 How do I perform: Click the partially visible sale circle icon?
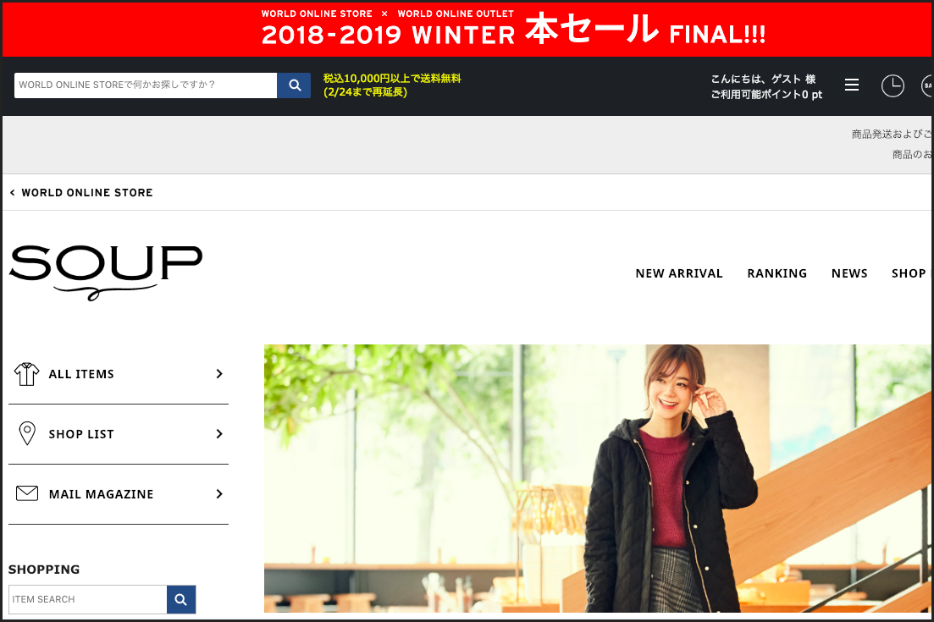pos(927,85)
